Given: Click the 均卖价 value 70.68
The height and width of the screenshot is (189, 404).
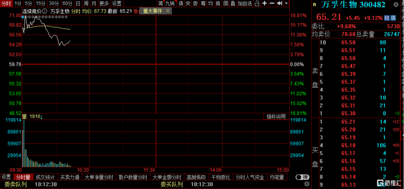Looking at the screenshot, I should pos(349,34).
